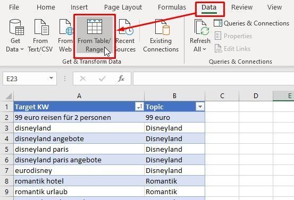Select row 9 header
294x200 pixels.
pos(7,192)
